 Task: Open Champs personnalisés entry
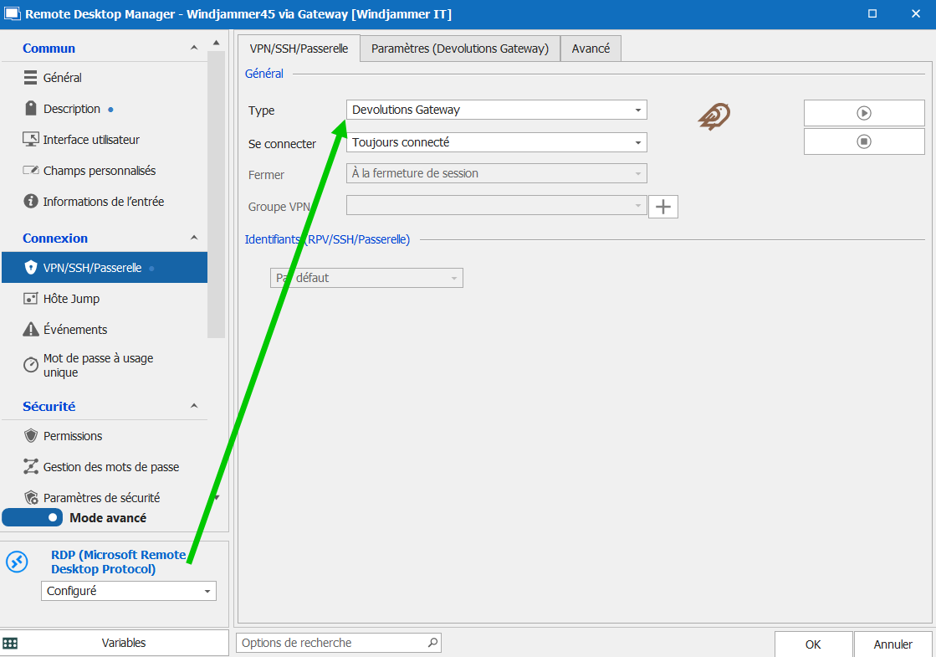[99, 171]
